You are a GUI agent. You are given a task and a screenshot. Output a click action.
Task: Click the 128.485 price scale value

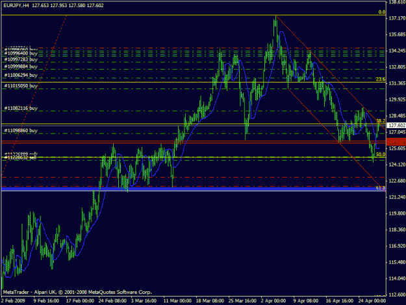[x=397, y=116]
